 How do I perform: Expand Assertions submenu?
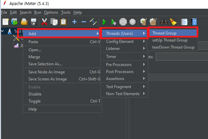point(124,79)
